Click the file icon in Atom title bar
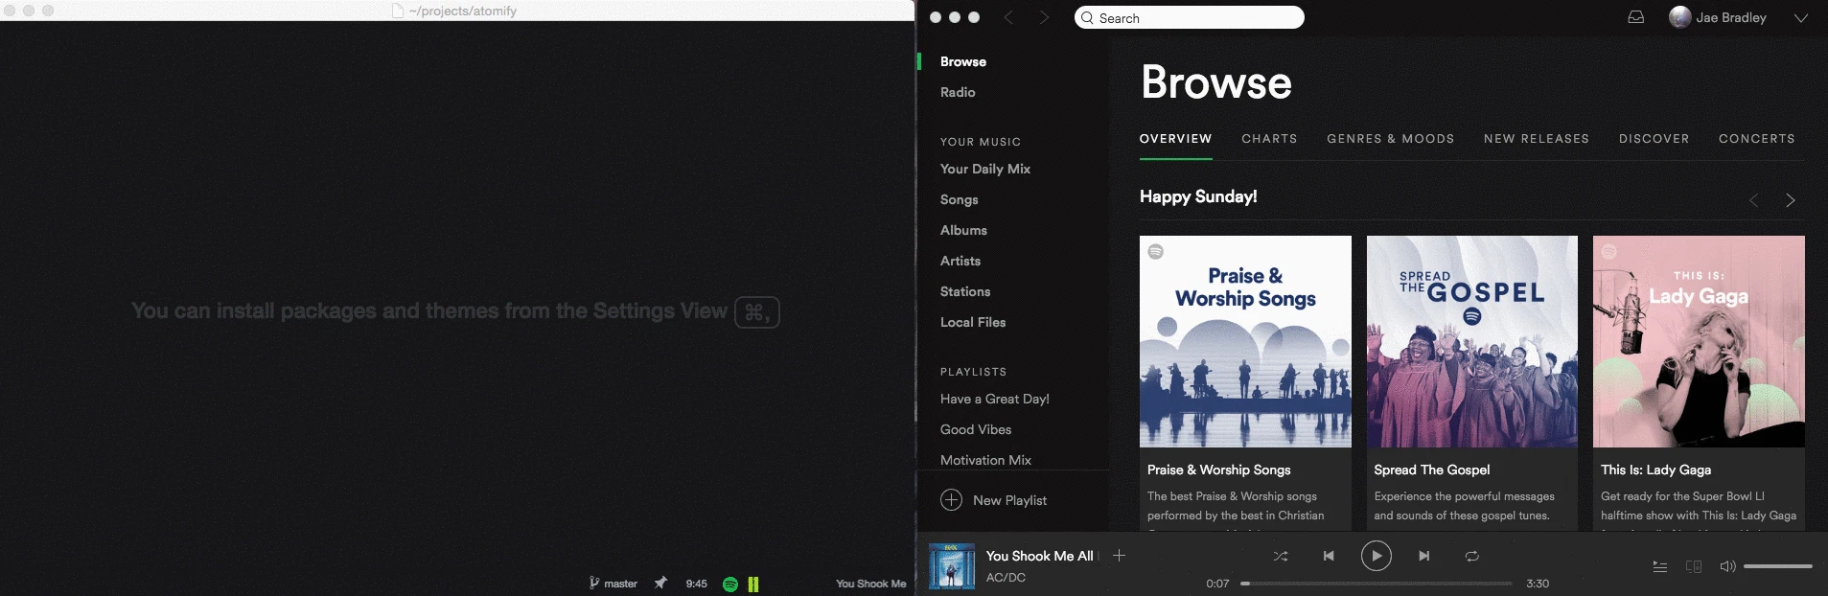The width and height of the screenshot is (1828, 596). coord(398,11)
